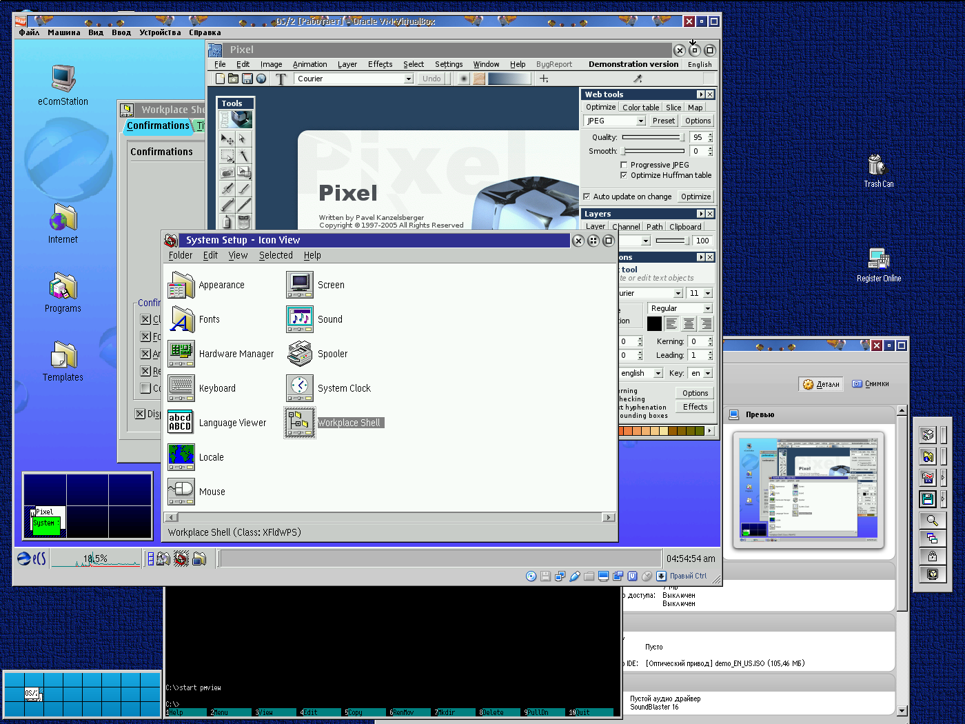
Task: Open the Key en dropdown
Action: [x=708, y=373]
